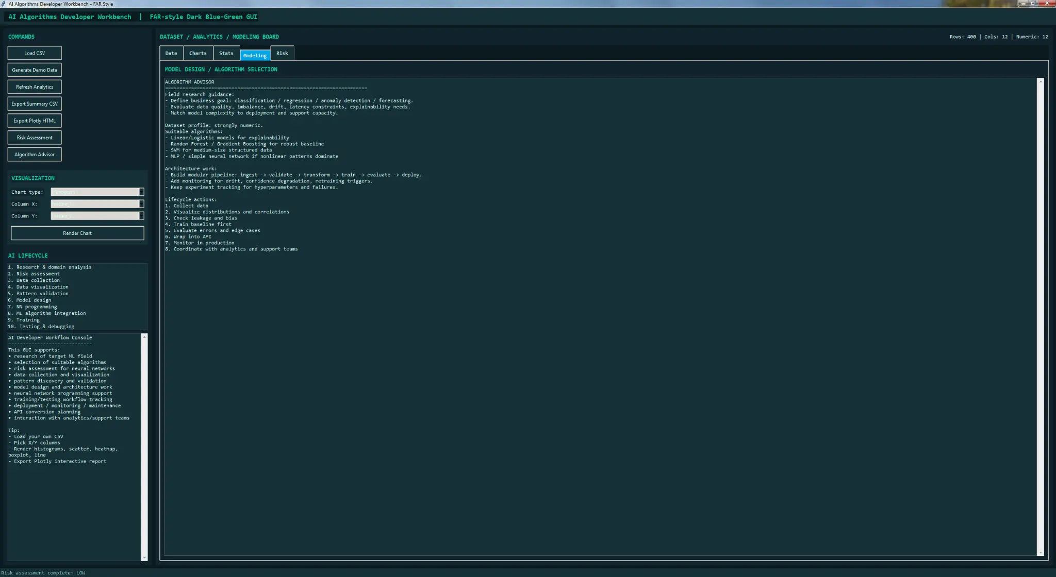
Task: Click the 'MODEL DESIGN / ALGORITHM SELECTION' header
Action: click(x=221, y=70)
